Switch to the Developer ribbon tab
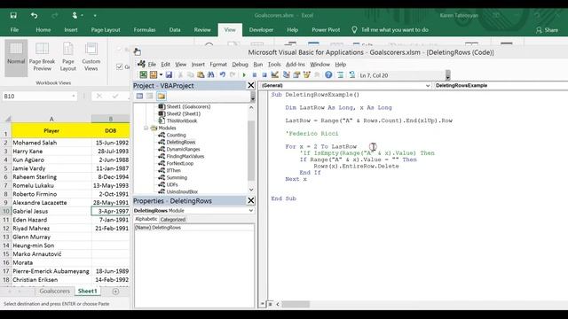This screenshot has width=568, height=319. (261, 29)
